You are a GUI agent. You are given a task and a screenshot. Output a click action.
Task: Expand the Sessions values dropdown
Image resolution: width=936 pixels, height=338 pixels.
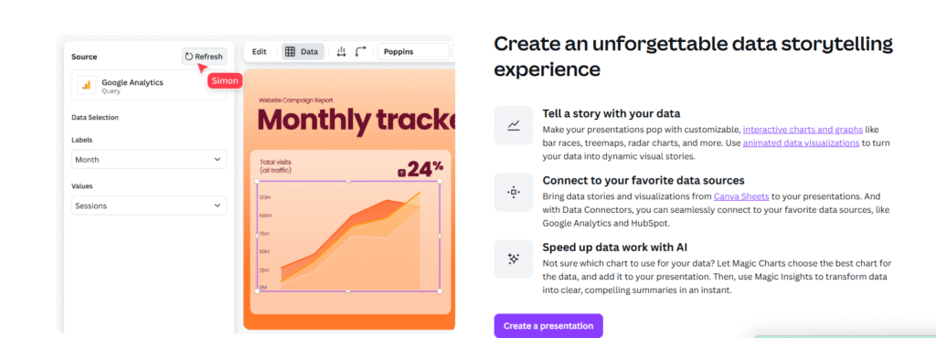pyautogui.click(x=149, y=206)
